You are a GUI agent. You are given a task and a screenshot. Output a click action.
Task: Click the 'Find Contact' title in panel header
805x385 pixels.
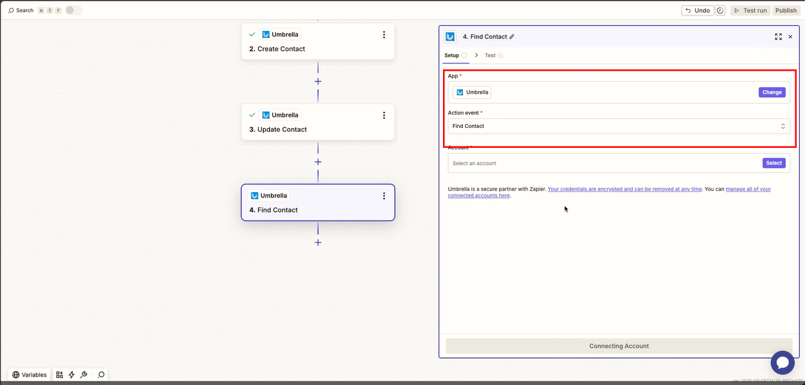click(x=489, y=37)
